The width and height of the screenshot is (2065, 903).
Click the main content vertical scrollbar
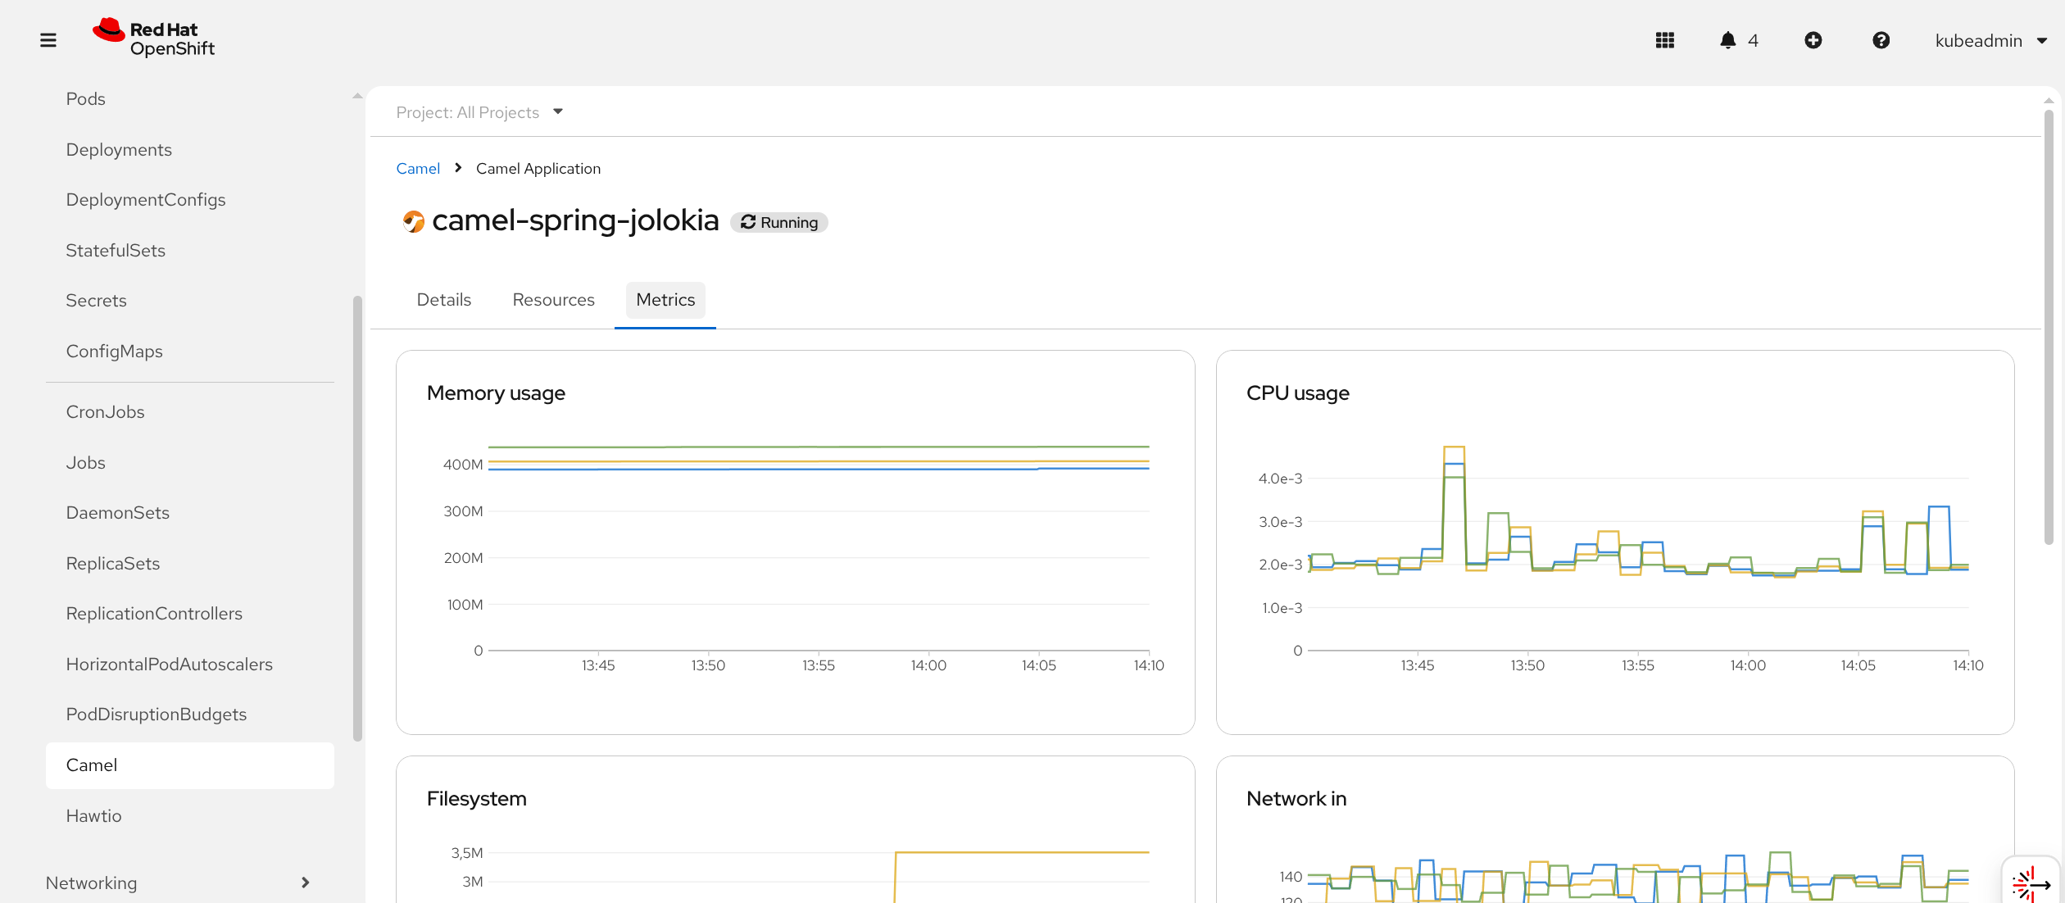2048,328
